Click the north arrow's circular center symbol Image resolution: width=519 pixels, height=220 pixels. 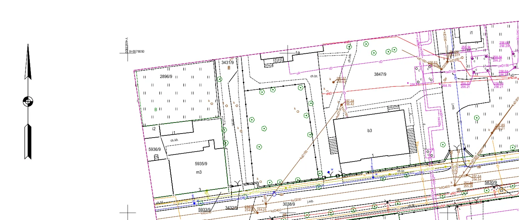click(28, 101)
